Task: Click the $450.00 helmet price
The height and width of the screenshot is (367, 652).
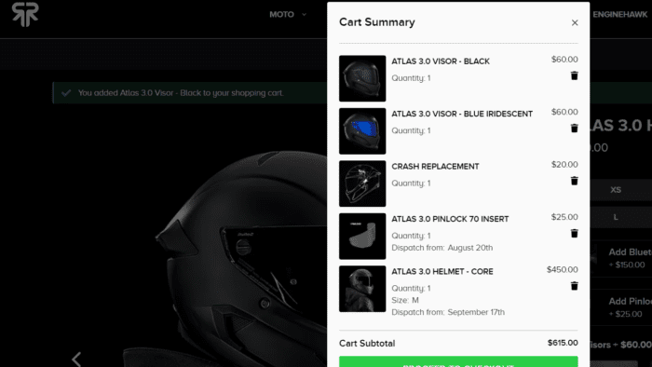Action: tap(563, 270)
